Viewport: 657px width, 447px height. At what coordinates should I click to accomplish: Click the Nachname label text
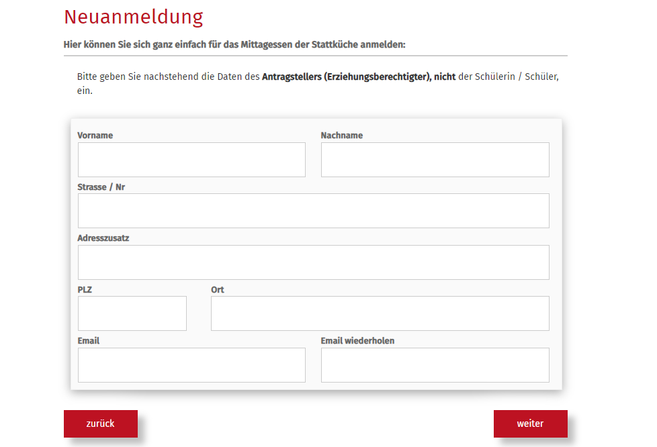coord(342,136)
